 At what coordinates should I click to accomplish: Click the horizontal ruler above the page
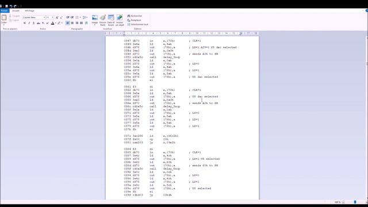[182, 33]
